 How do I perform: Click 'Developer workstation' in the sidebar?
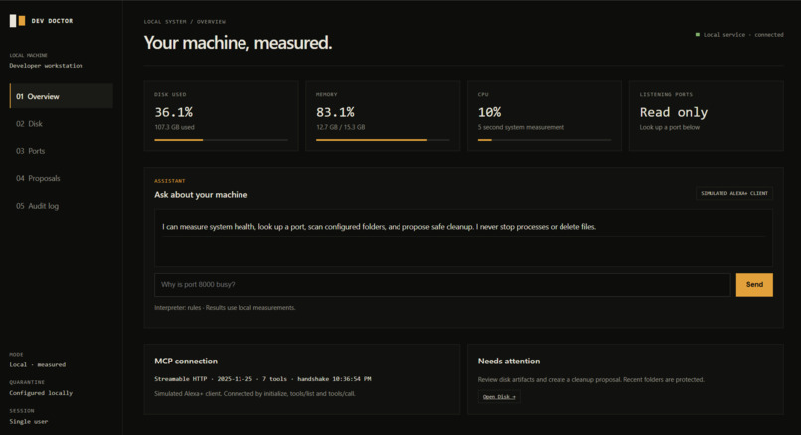46,66
